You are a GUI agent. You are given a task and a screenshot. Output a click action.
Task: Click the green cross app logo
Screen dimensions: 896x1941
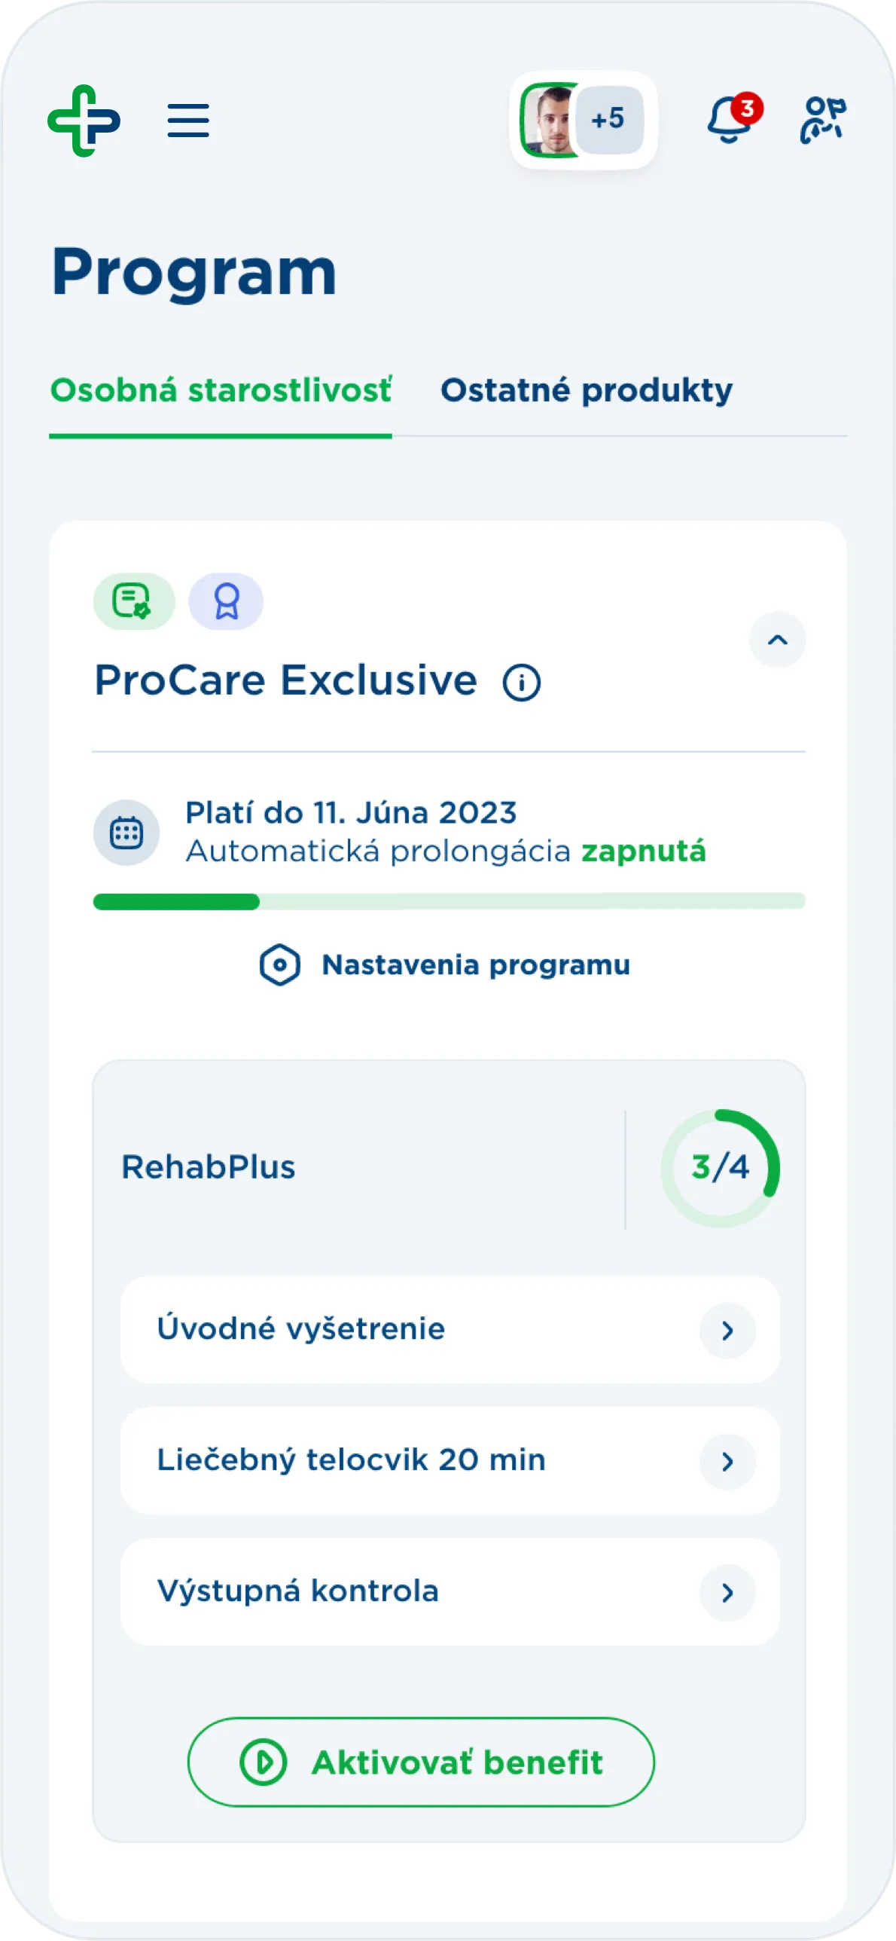click(84, 121)
